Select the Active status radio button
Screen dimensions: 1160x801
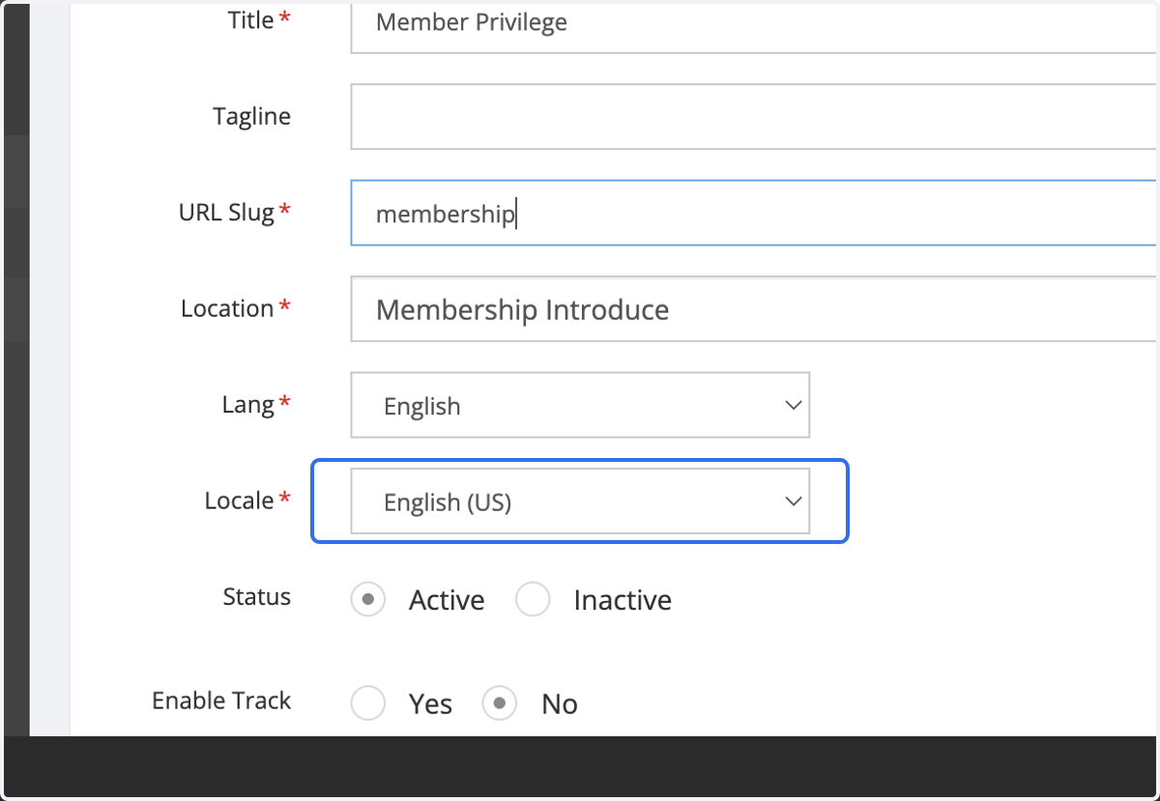[368, 599]
